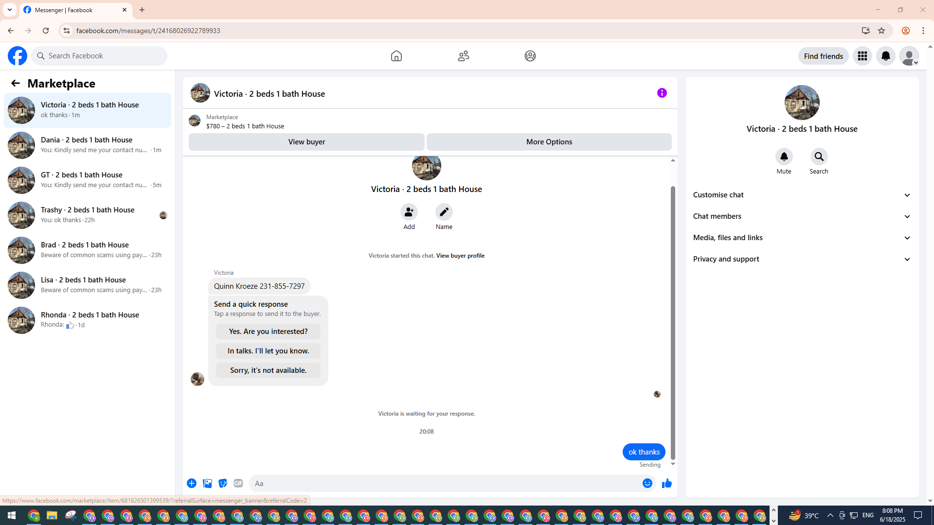Send quick response 'In talks. I'll let you know.'
The width and height of the screenshot is (934, 525).
269,351
